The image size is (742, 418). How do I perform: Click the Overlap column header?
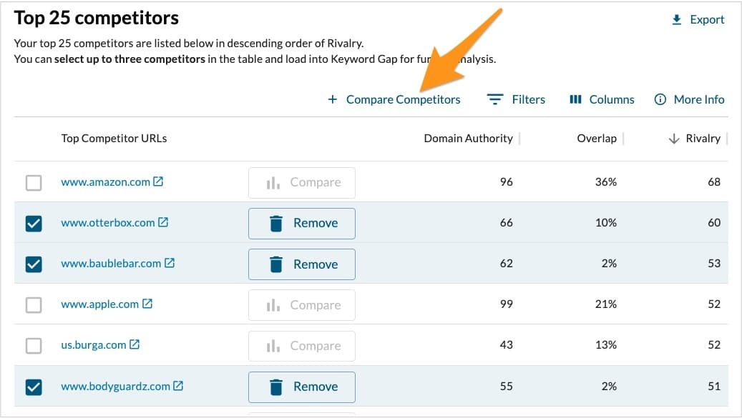(x=596, y=139)
